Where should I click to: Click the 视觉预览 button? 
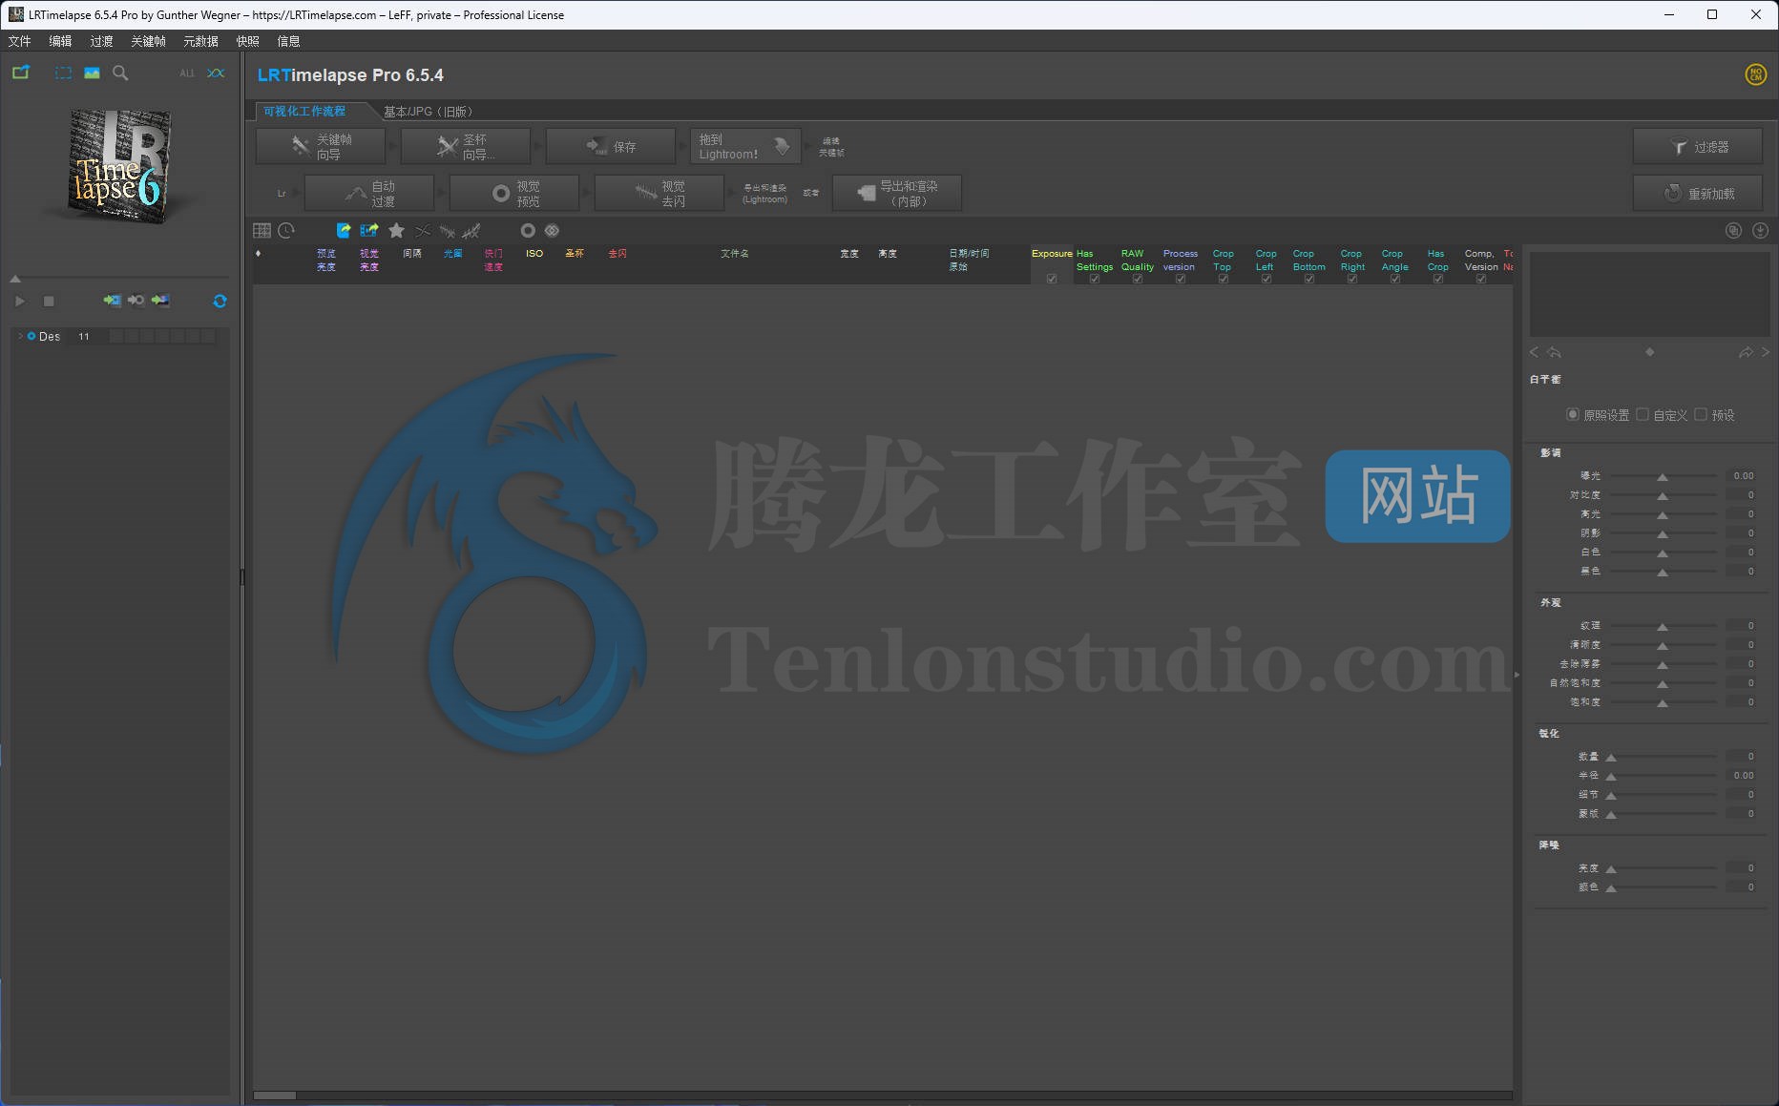coord(514,194)
